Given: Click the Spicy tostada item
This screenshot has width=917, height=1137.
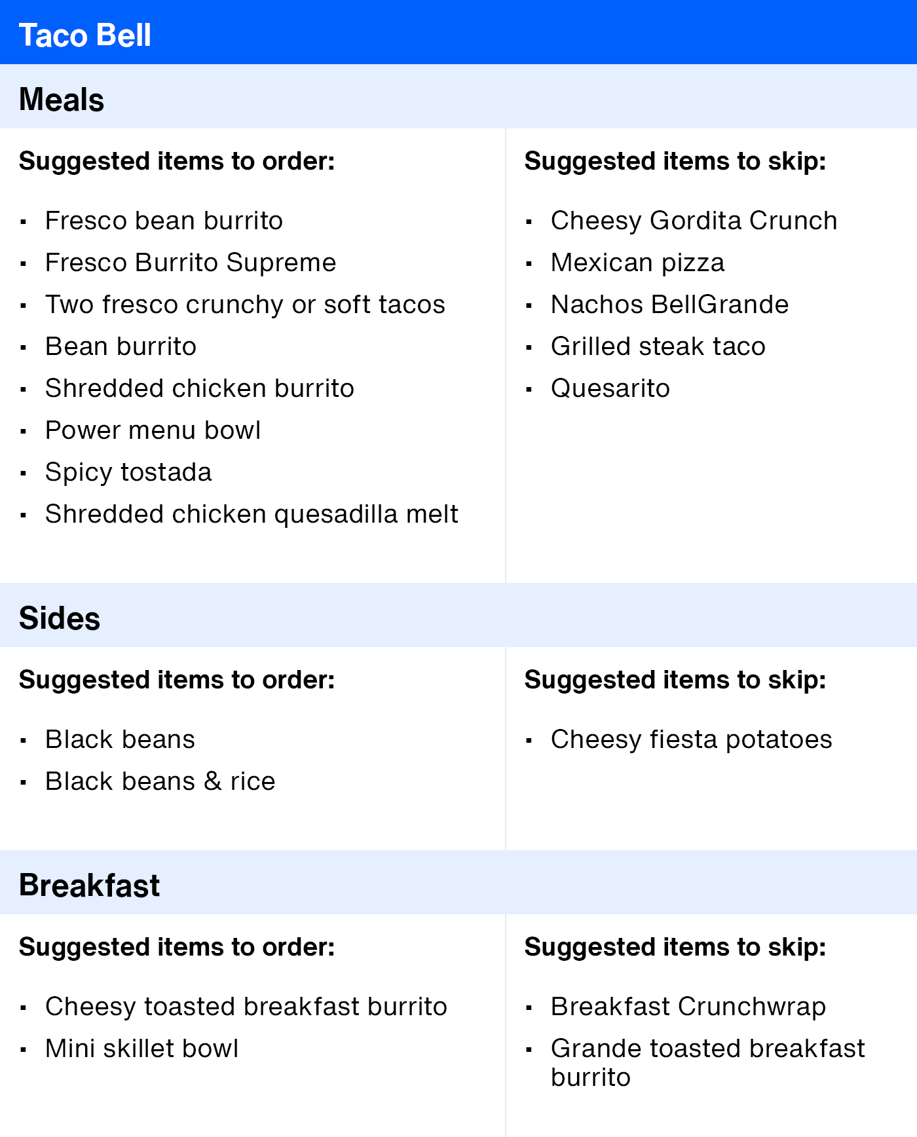Looking at the screenshot, I should (128, 472).
